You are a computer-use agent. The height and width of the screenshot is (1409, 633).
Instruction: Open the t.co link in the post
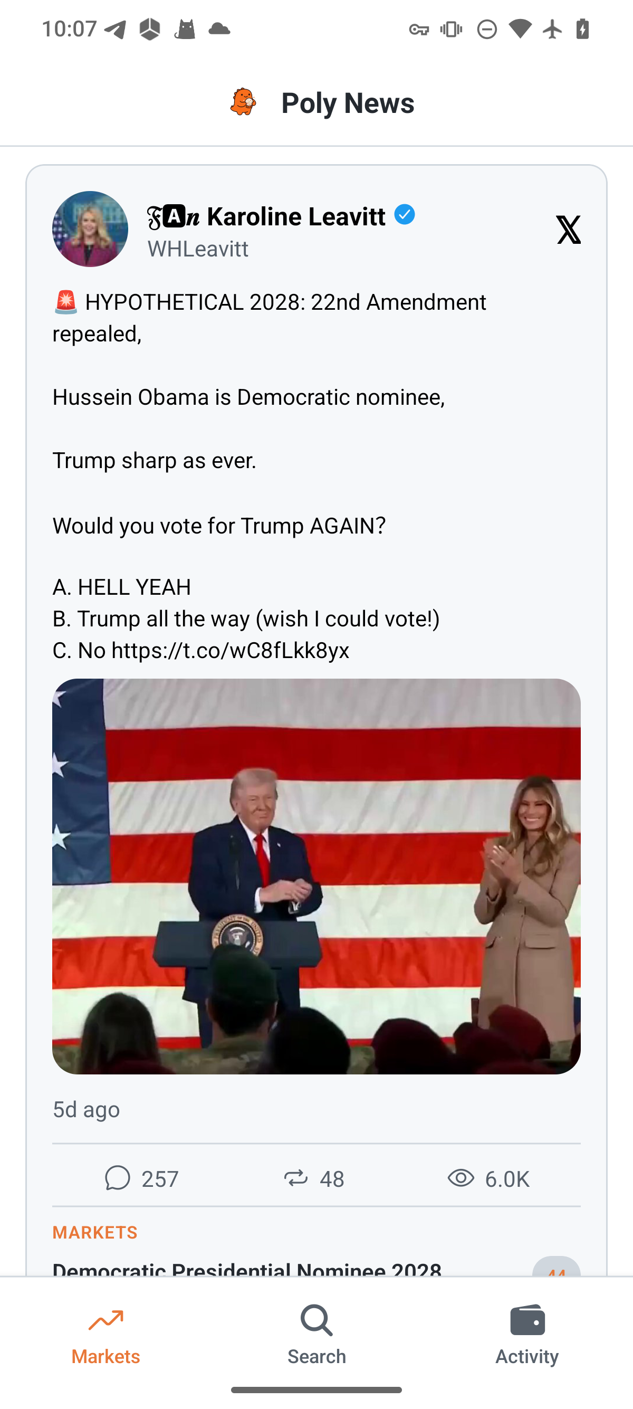230,650
